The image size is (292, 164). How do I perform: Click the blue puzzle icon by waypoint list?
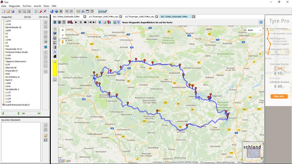tap(46, 47)
